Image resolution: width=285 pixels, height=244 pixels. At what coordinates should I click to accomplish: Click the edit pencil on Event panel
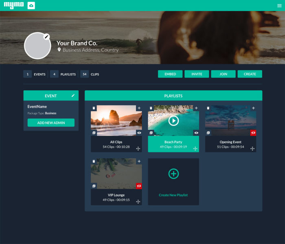pyautogui.click(x=73, y=96)
